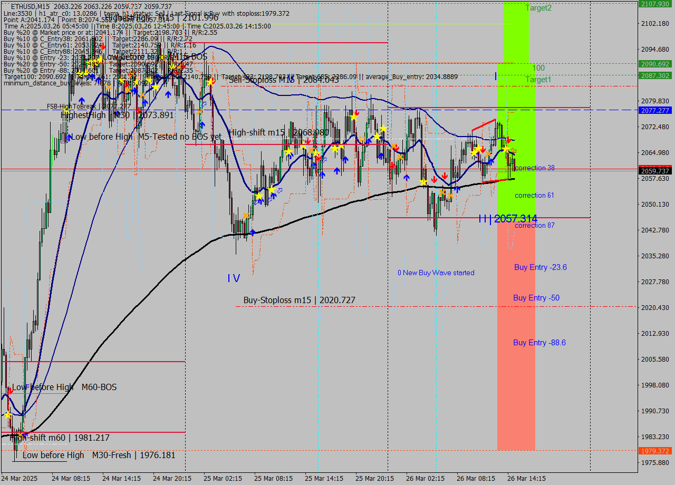Click the orange up-arrow marker near the I V label
The height and width of the screenshot is (485, 675).
(246, 216)
